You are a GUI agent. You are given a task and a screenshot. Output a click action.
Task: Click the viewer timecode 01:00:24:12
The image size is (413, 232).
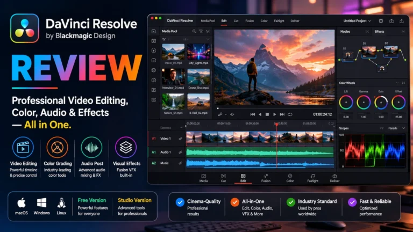(x=323, y=114)
